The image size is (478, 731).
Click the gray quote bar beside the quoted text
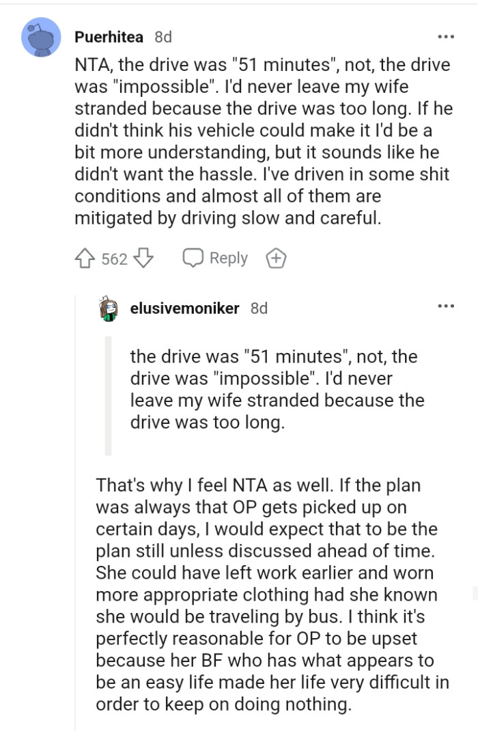tap(109, 392)
